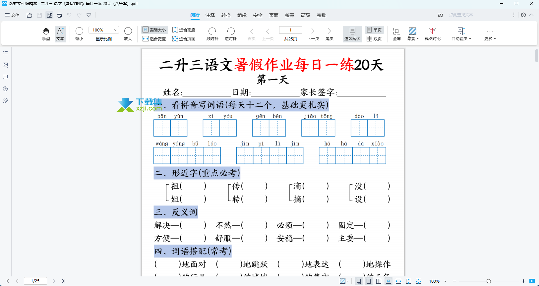Viewport: 539px width, 286px height.
Task: Open the settings gear icon
Action: coord(523,15)
